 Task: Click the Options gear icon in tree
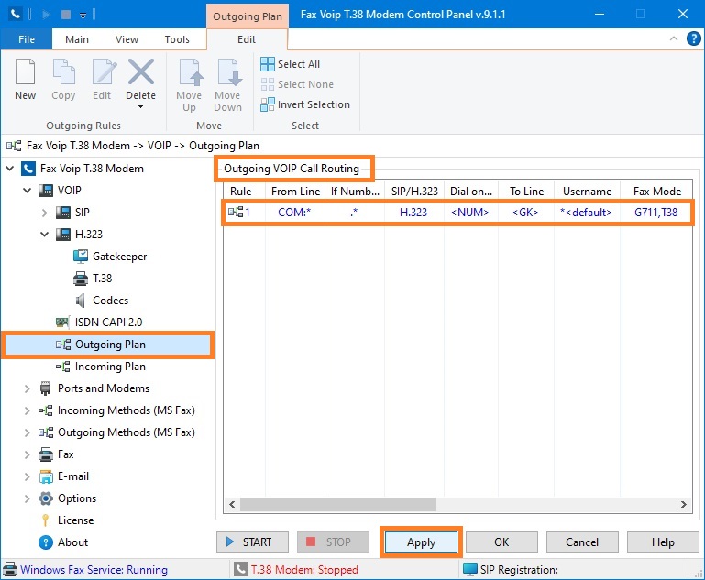(46, 498)
